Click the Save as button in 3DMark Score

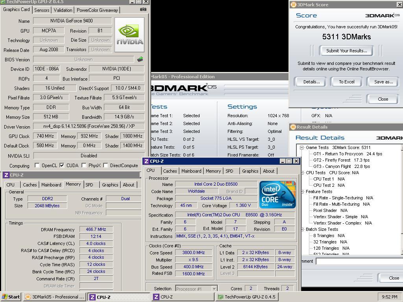click(383, 82)
